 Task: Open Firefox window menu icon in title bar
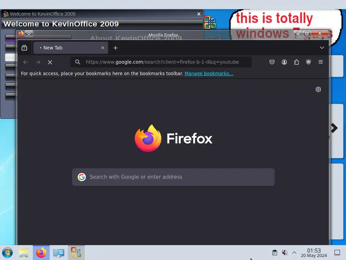[21, 34]
